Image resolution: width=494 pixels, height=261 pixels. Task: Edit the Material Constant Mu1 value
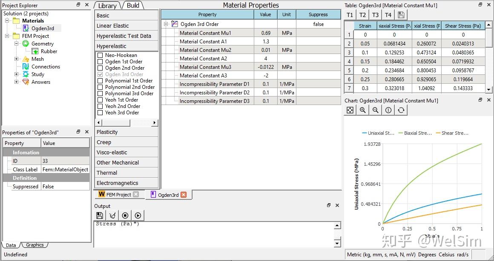265,33
